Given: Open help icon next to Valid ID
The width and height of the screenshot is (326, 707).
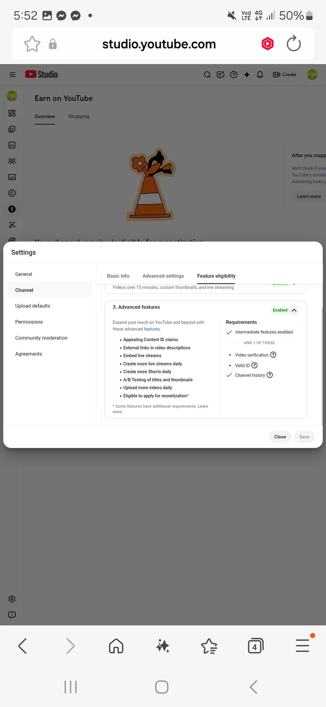Looking at the screenshot, I should point(254,365).
